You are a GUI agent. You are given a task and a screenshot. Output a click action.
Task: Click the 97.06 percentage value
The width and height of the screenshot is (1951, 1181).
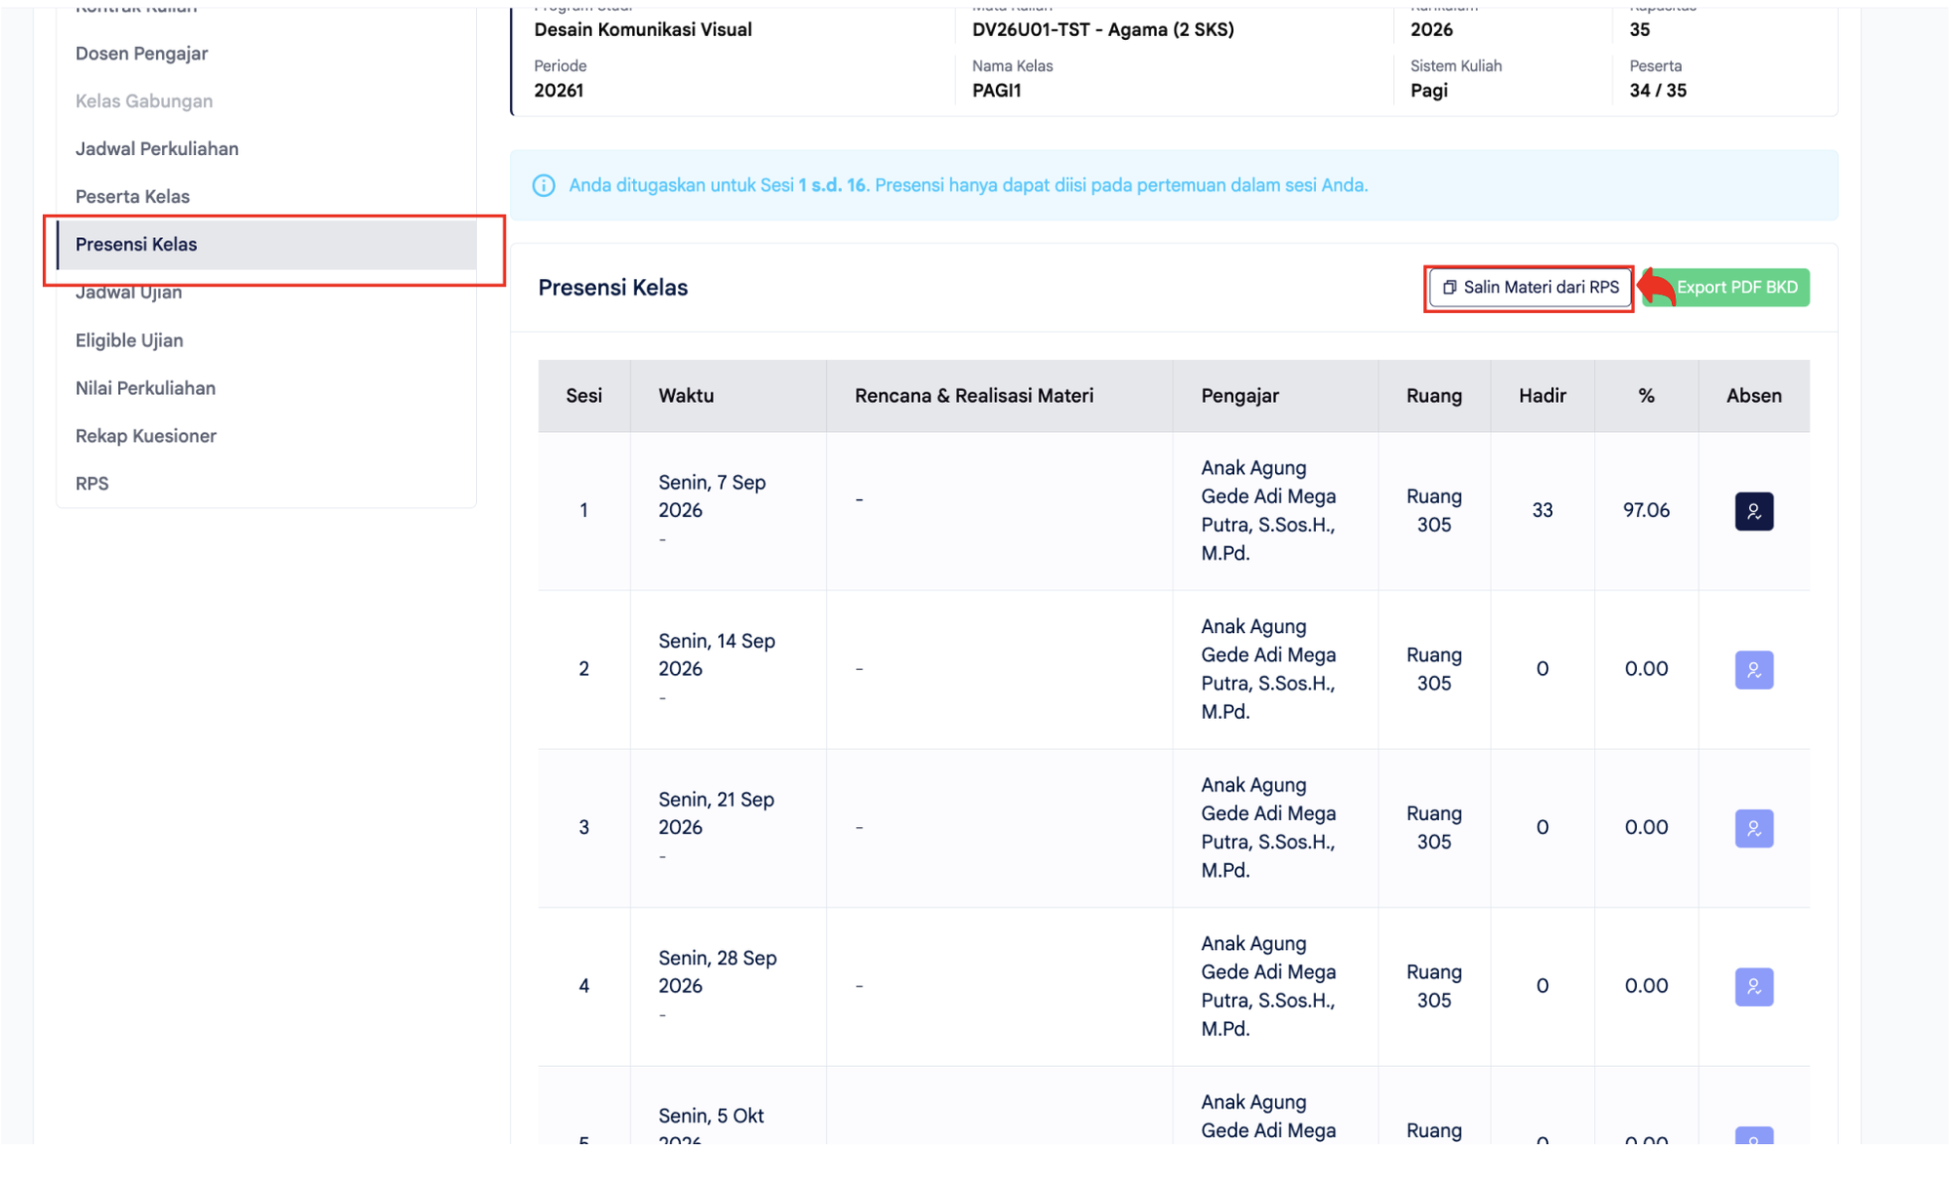click(x=1646, y=511)
